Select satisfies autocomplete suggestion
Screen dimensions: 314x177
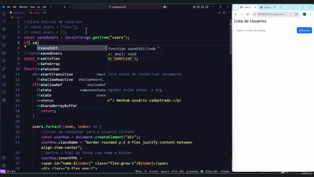72,59
